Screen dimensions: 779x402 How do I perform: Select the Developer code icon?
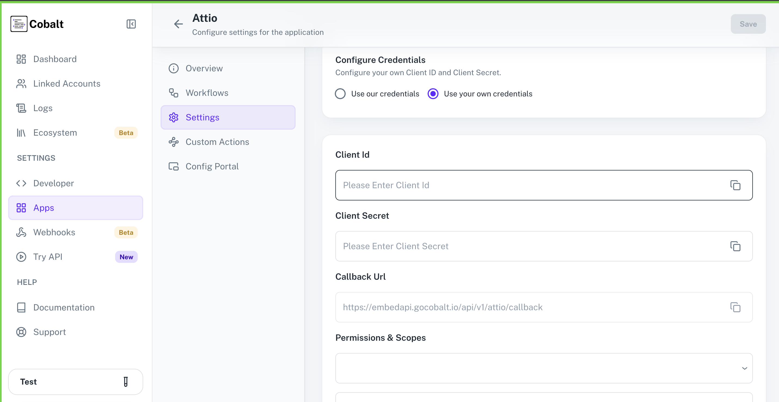tap(21, 183)
